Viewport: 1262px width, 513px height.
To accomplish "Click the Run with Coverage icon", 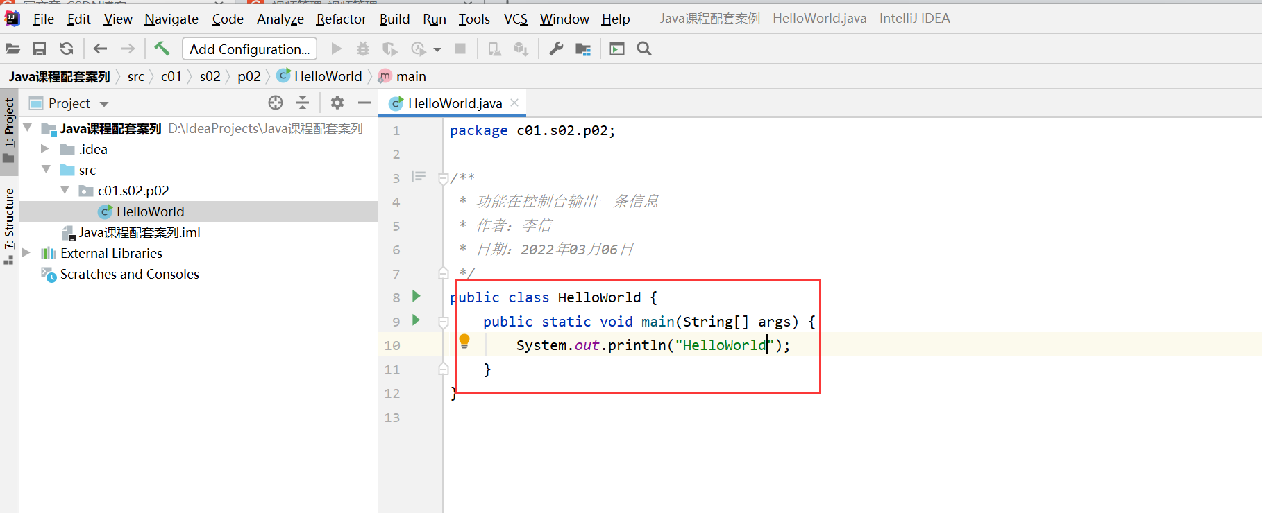I will point(390,49).
